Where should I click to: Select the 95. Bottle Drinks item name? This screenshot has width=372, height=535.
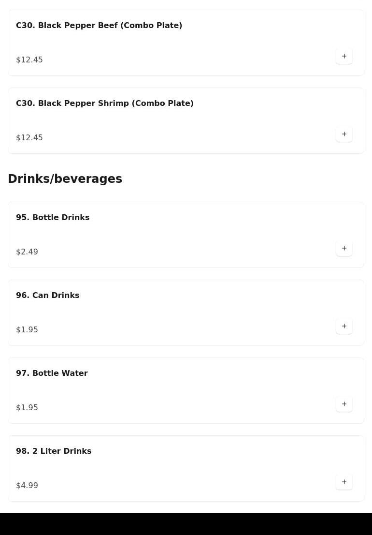pos(53,218)
